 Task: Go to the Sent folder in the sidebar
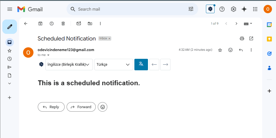pyautogui.click(x=10, y=67)
